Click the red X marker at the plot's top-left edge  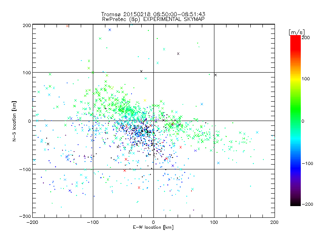tap(67, 26)
